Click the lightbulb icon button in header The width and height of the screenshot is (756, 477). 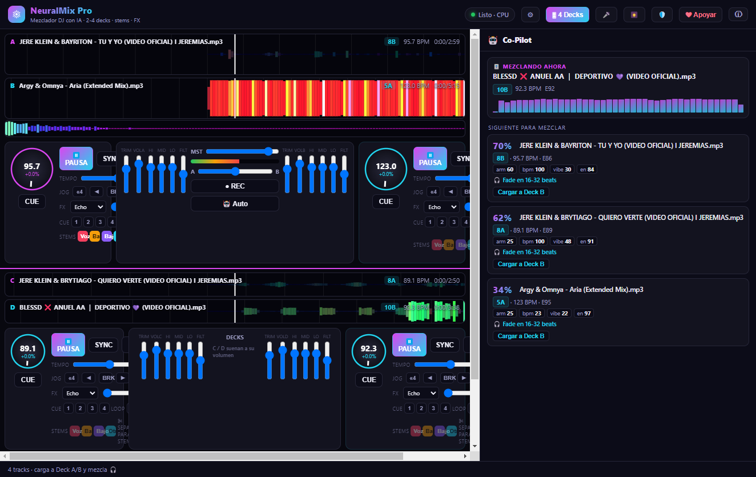tap(634, 15)
